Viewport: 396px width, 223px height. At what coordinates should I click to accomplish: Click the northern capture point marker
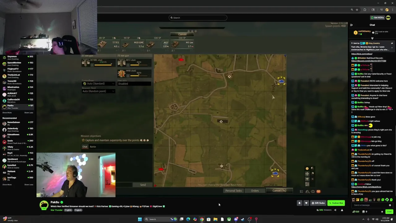point(229,77)
